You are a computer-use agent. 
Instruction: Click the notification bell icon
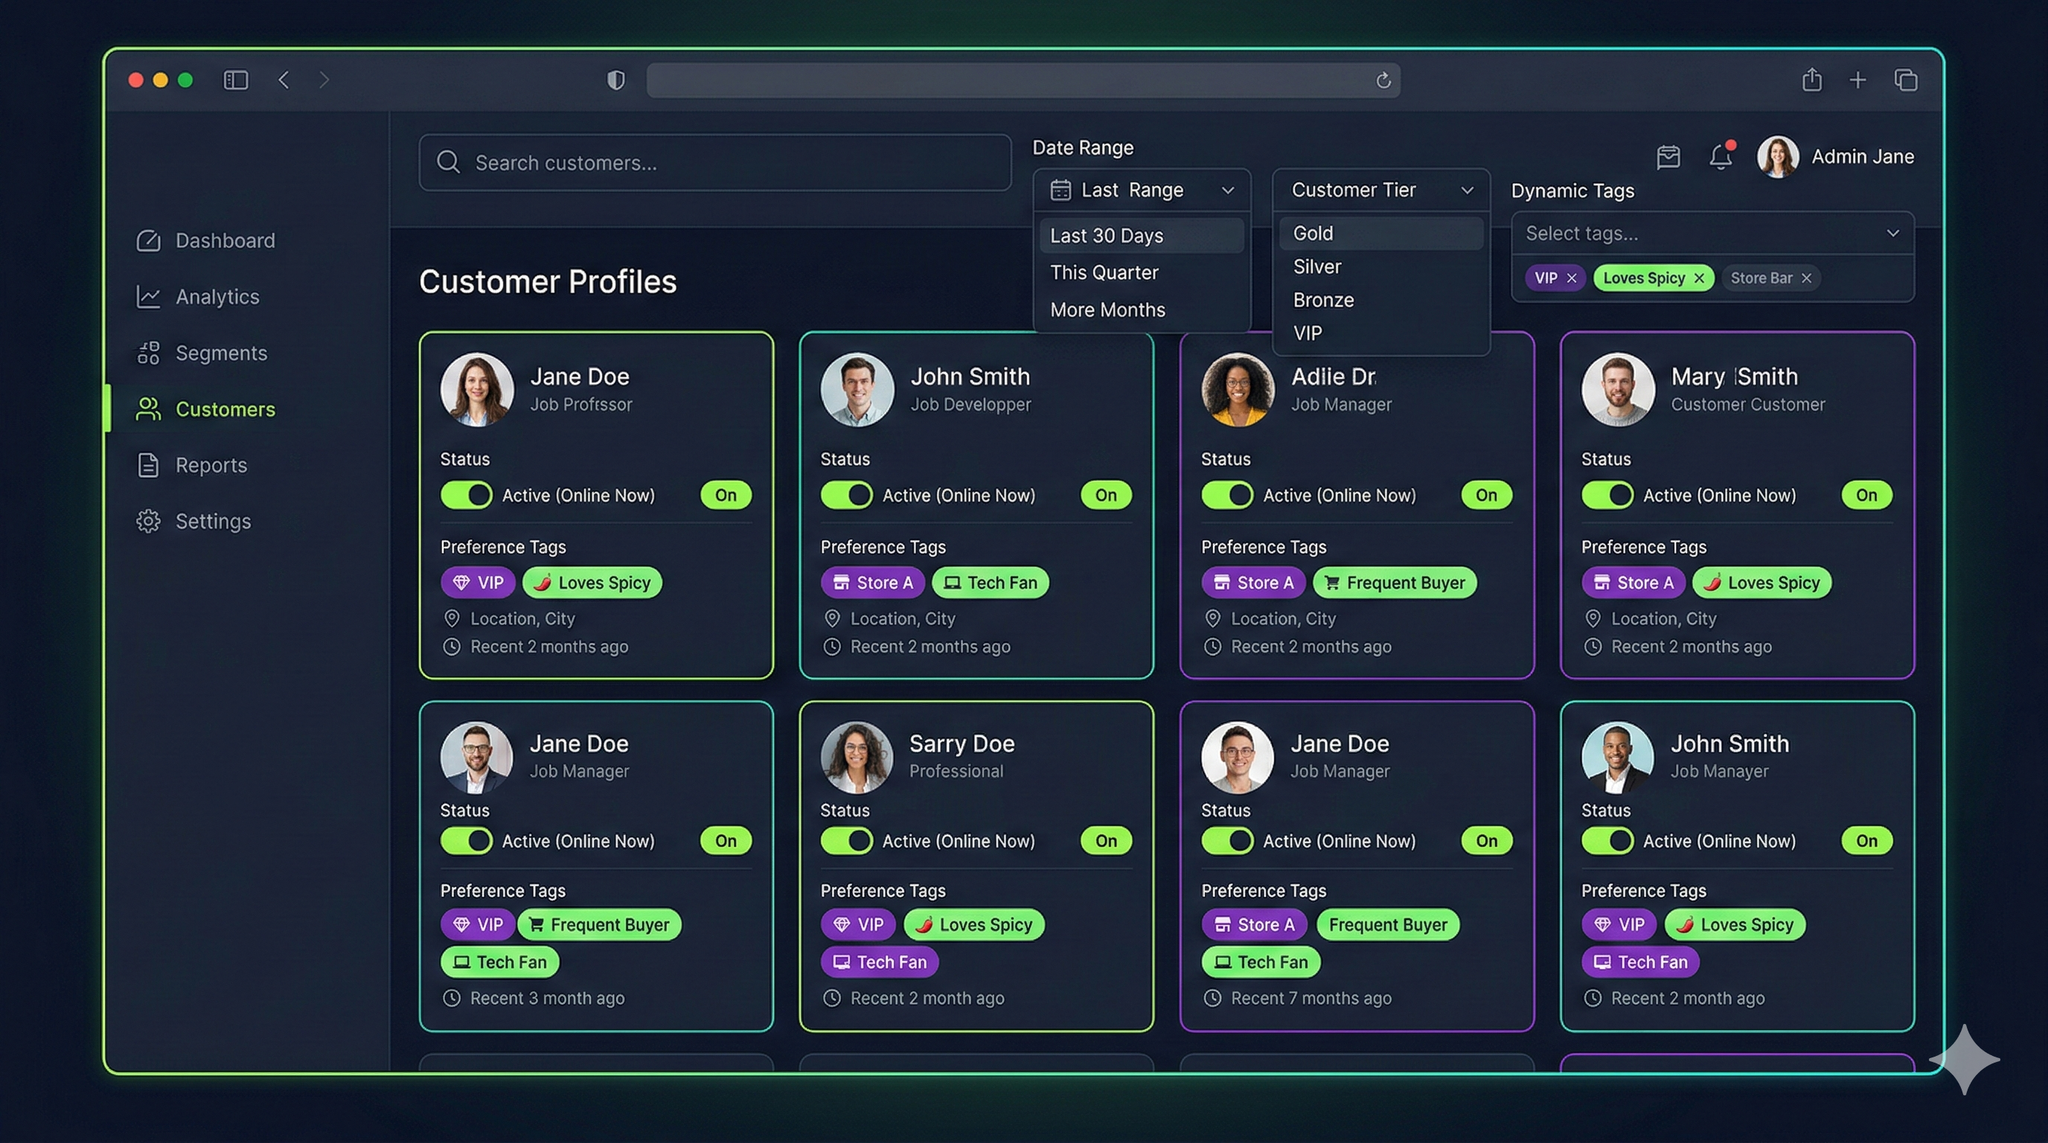click(x=1720, y=156)
